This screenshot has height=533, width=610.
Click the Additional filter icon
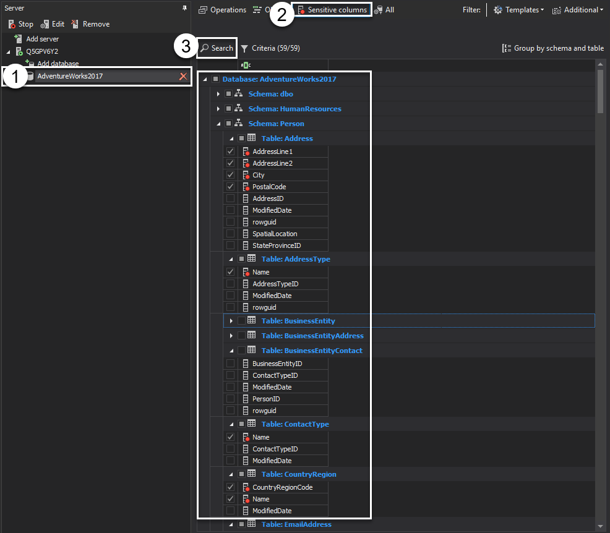click(x=557, y=10)
